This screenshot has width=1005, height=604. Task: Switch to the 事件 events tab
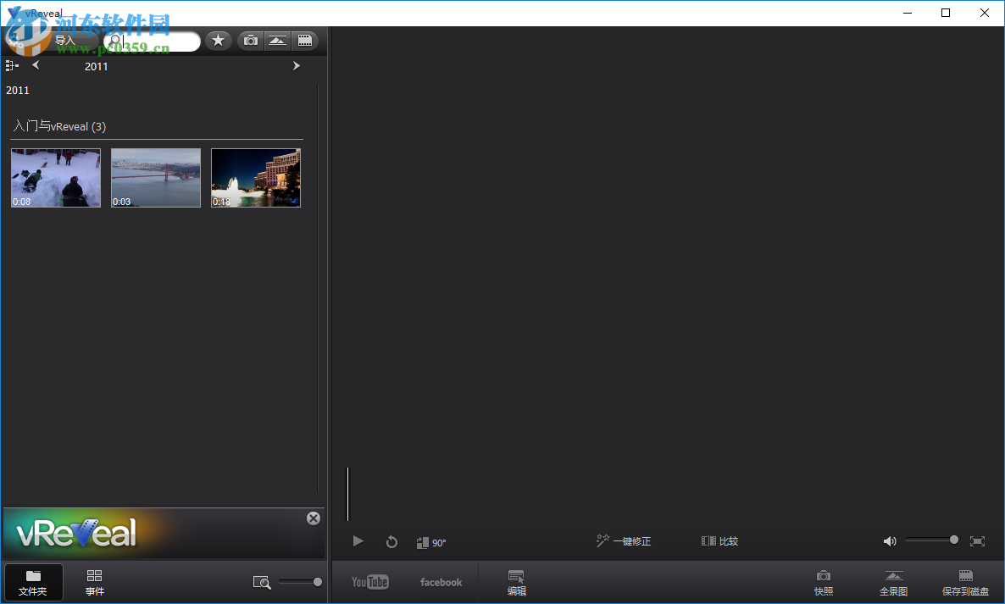[x=95, y=582]
